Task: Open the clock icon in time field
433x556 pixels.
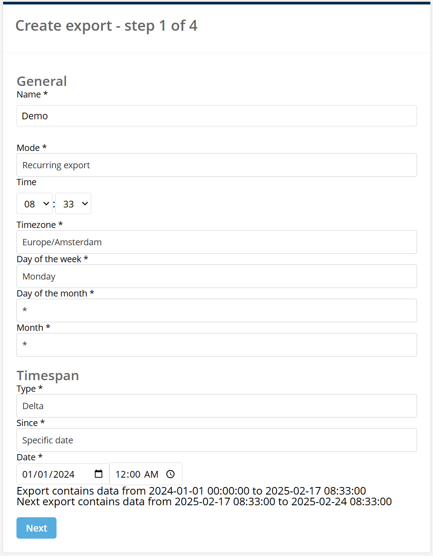Action: click(170, 474)
